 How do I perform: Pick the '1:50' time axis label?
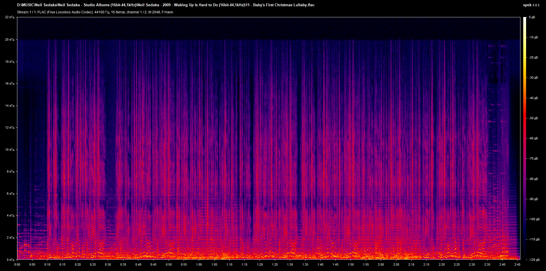click(351, 264)
